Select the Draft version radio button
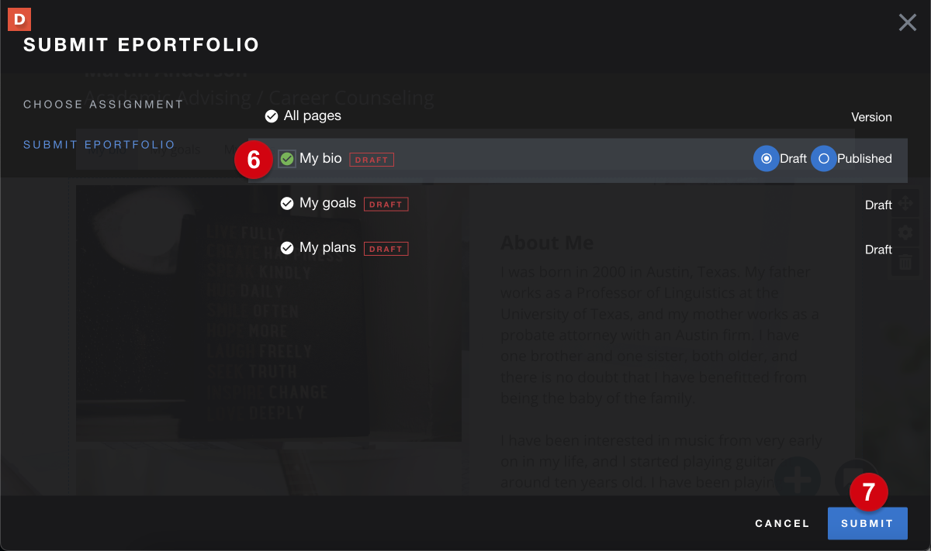 (x=767, y=158)
